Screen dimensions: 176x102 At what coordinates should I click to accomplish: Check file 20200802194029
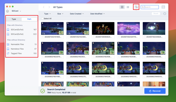pos(94,76)
